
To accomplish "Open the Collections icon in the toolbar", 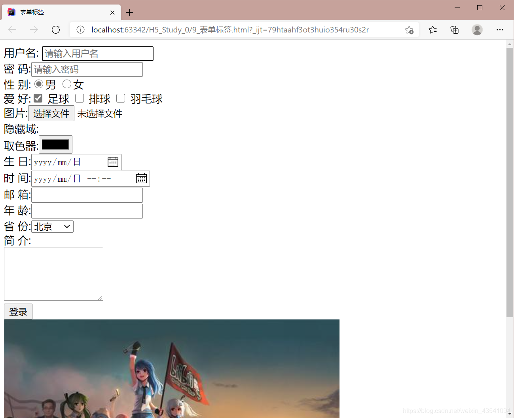I will [454, 30].
